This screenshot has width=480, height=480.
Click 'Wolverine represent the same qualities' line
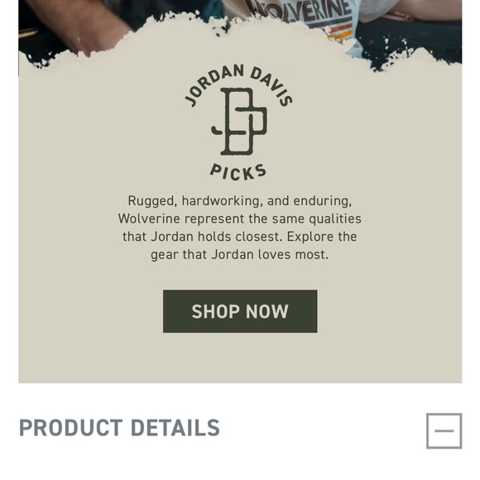tap(240, 218)
